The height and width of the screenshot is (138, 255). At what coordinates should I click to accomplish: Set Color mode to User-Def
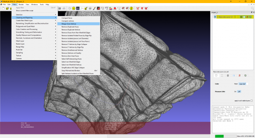click(242, 84)
